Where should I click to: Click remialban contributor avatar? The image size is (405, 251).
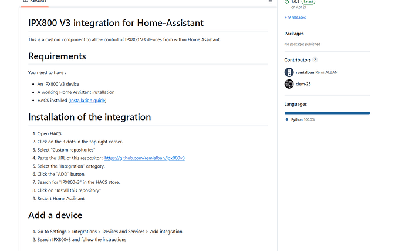(x=289, y=72)
